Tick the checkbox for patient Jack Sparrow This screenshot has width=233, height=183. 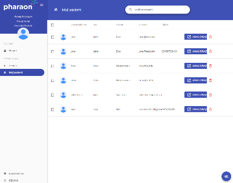53,95
